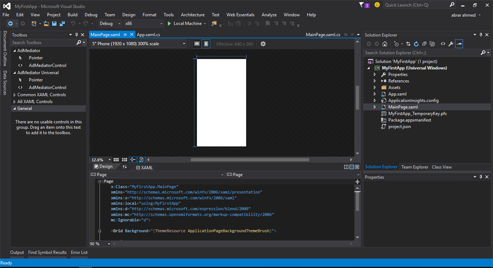Expand the Common XAML Controls group
This screenshot has width=493, height=268.
tap(14, 95)
